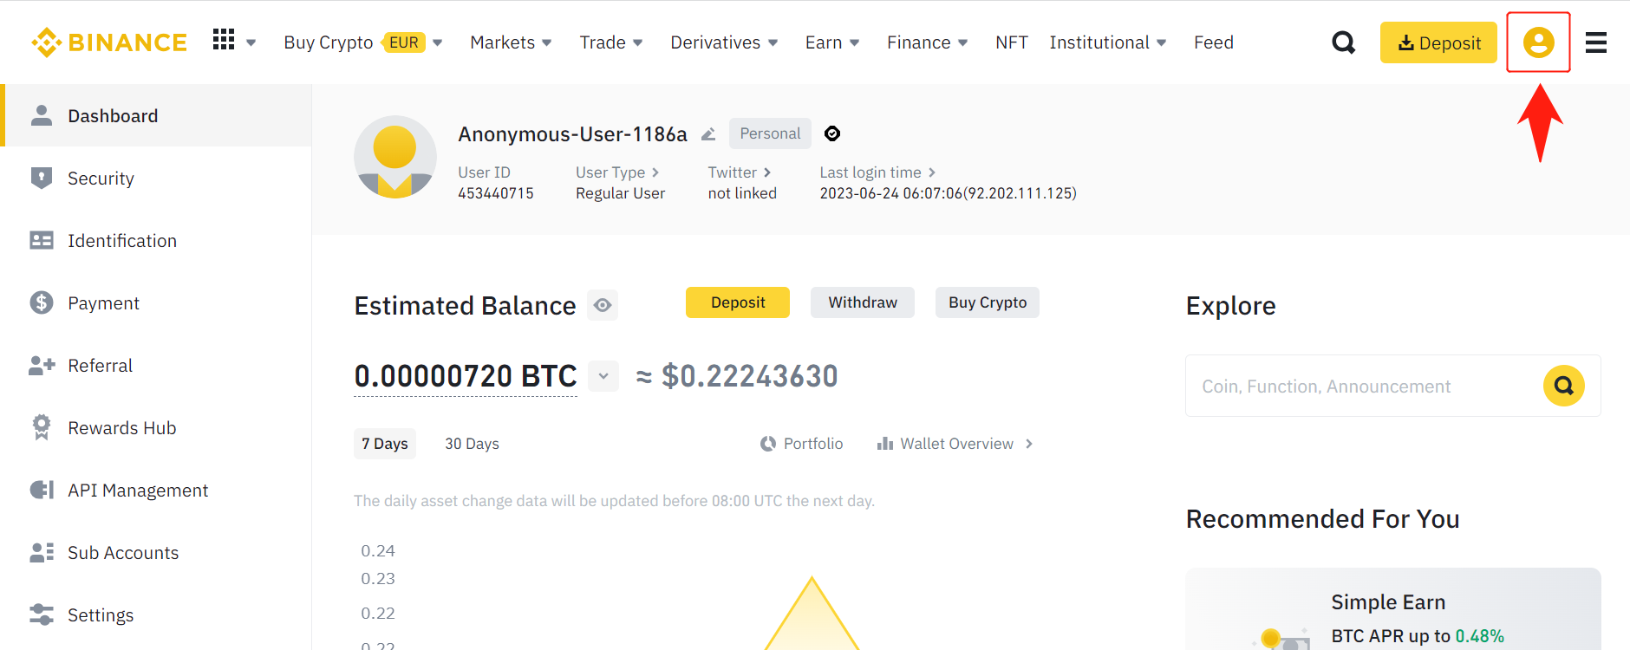1630x650 pixels.
Task: Click the yellow Deposit button under balance
Action: tap(738, 302)
